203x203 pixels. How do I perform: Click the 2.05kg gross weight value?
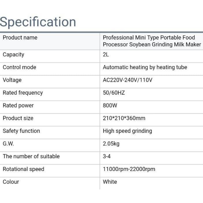click(111, 144)
